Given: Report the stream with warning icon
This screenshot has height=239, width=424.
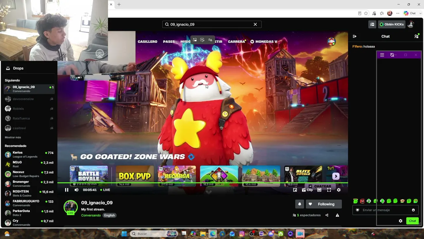Looking at the screenshot, I should [x=337, y=215].
